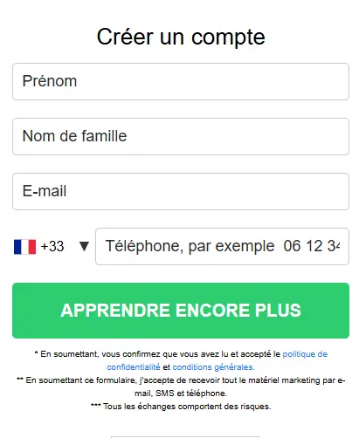Open the politique de confidentialité link

217,360
